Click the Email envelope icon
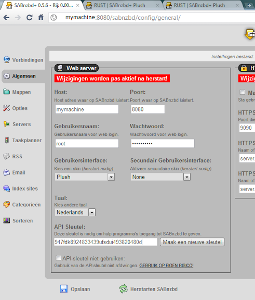This screenshot has width=255, height=300. 6,172
